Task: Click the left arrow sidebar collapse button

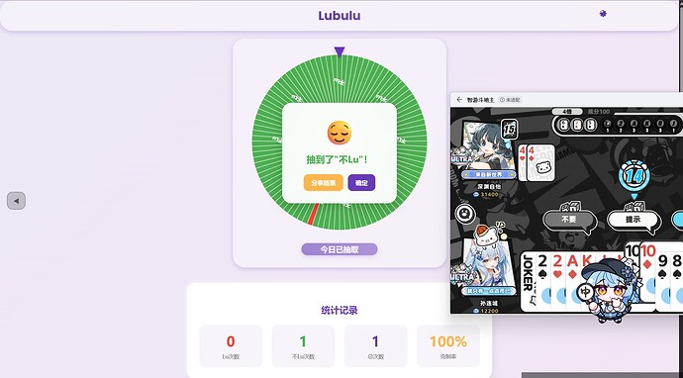Action: pyautogui.click(x=16, y=201)
